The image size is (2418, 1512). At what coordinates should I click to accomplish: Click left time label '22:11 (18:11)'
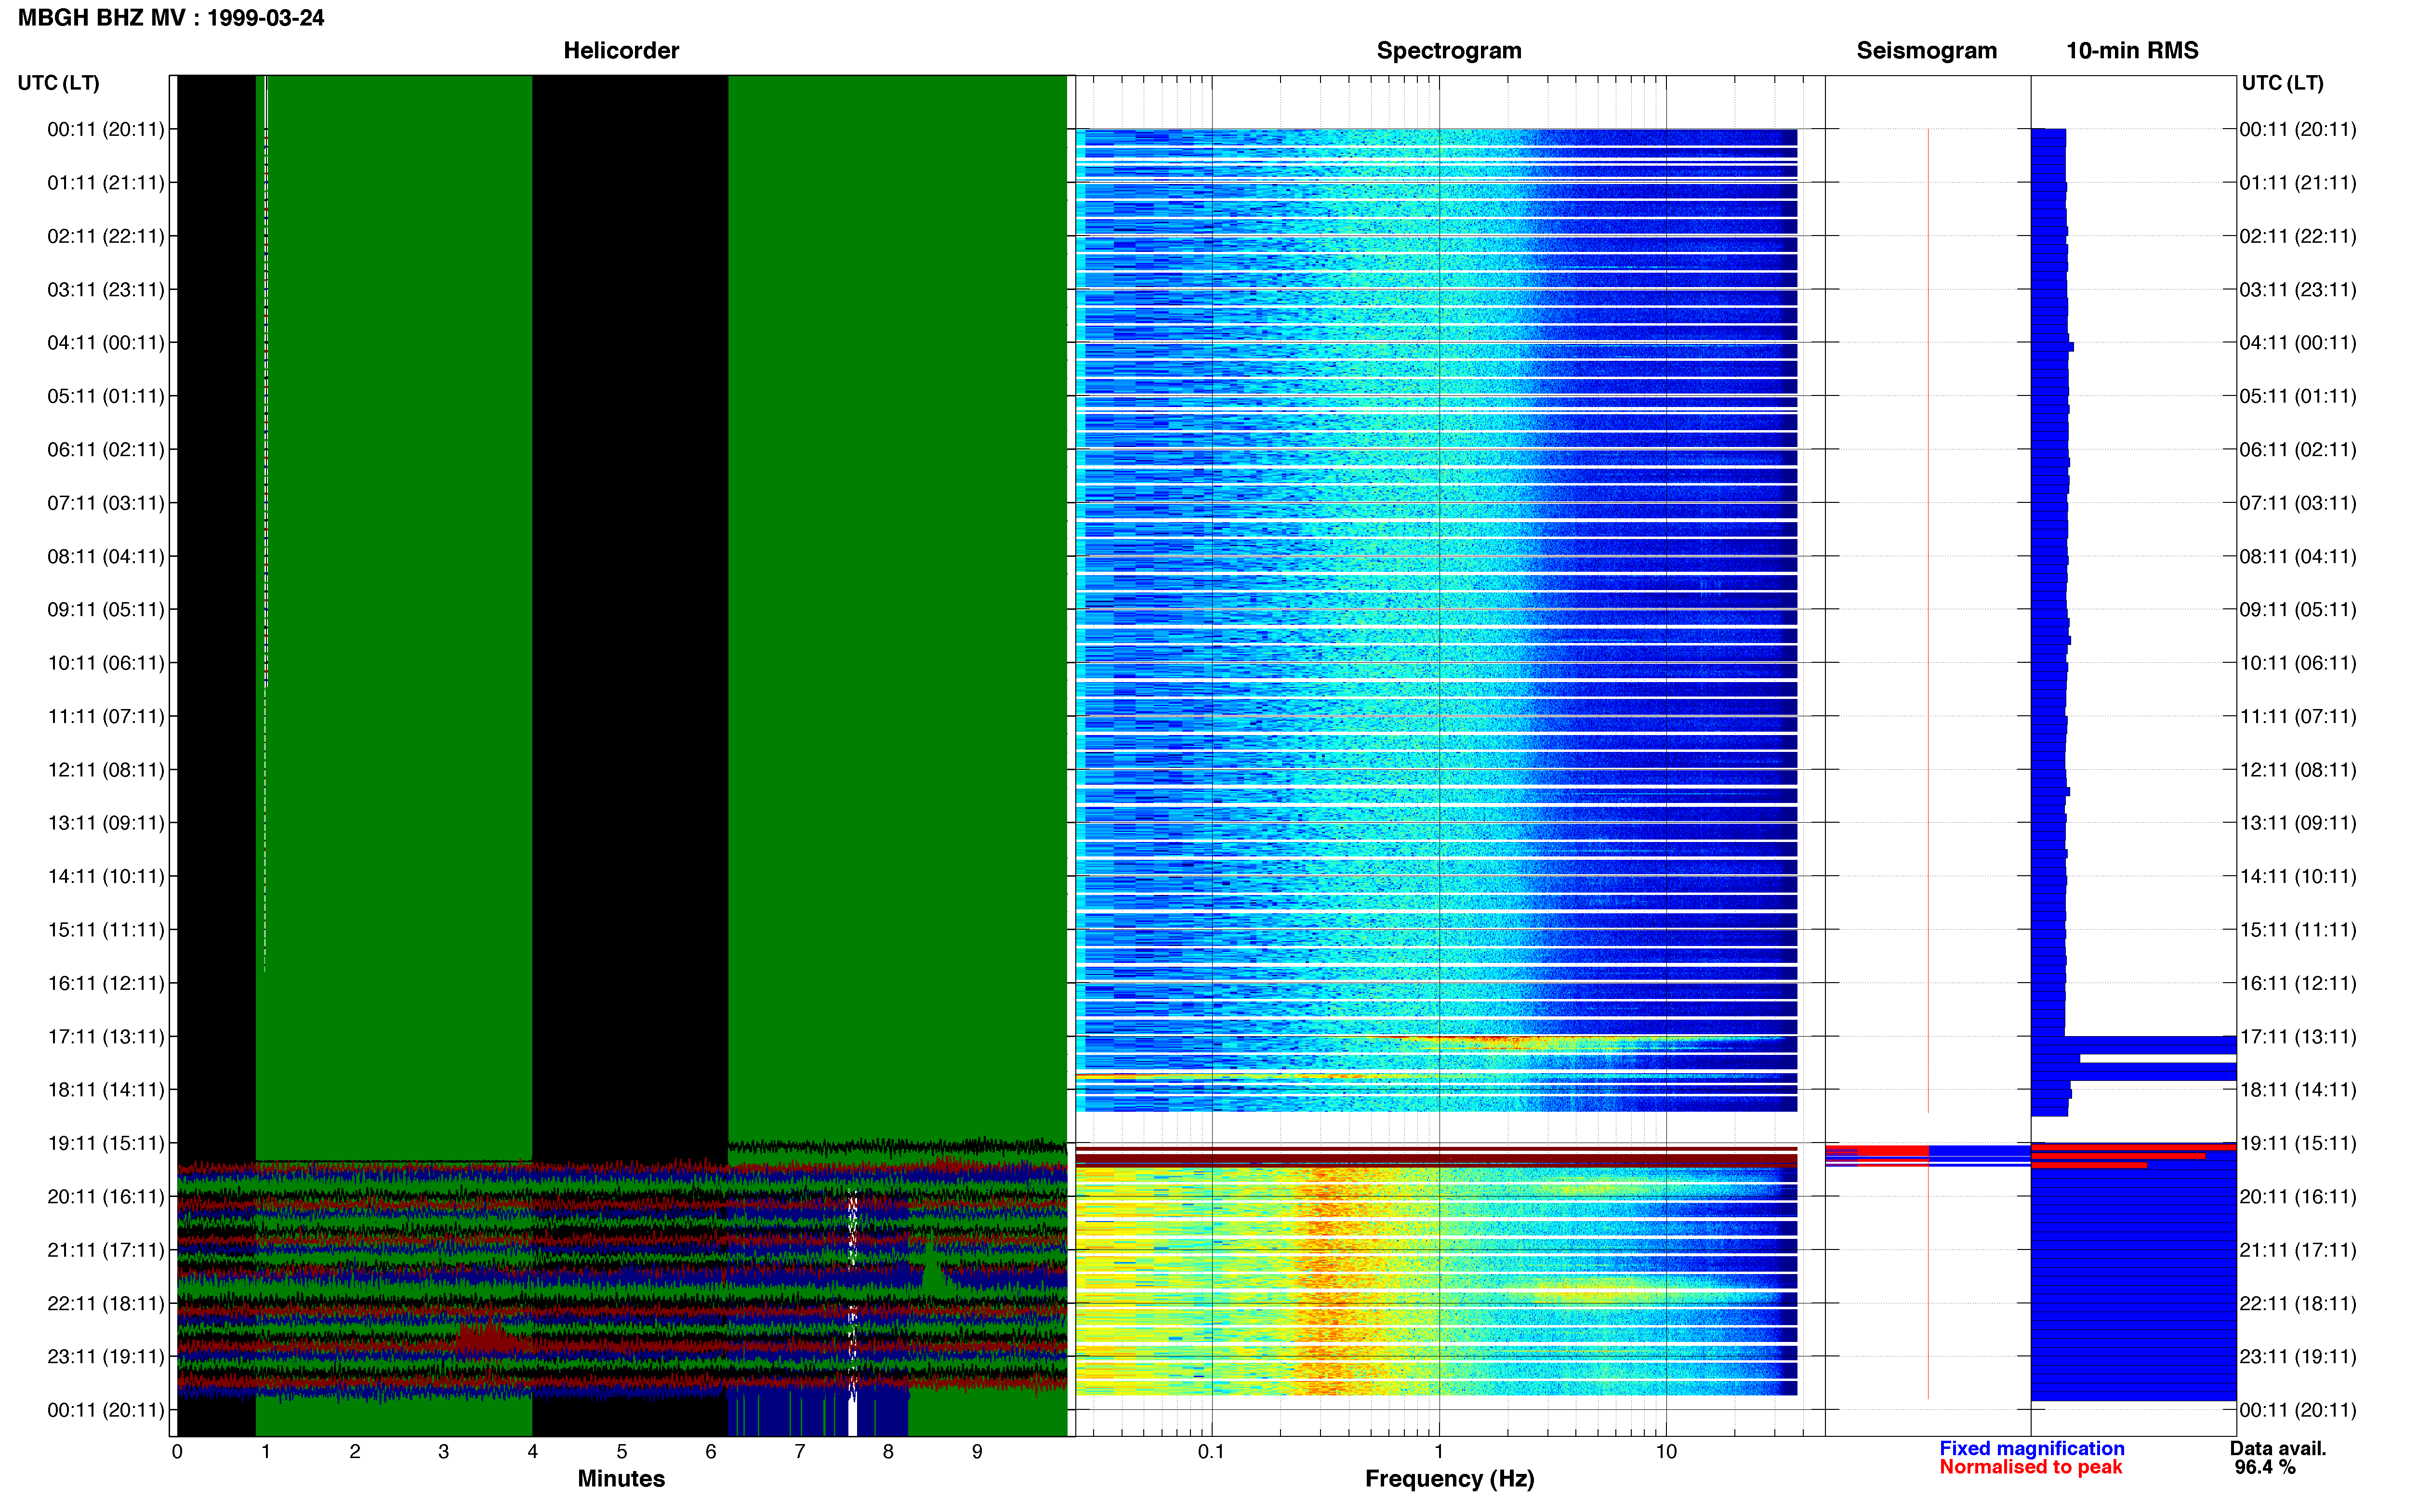106,1304
